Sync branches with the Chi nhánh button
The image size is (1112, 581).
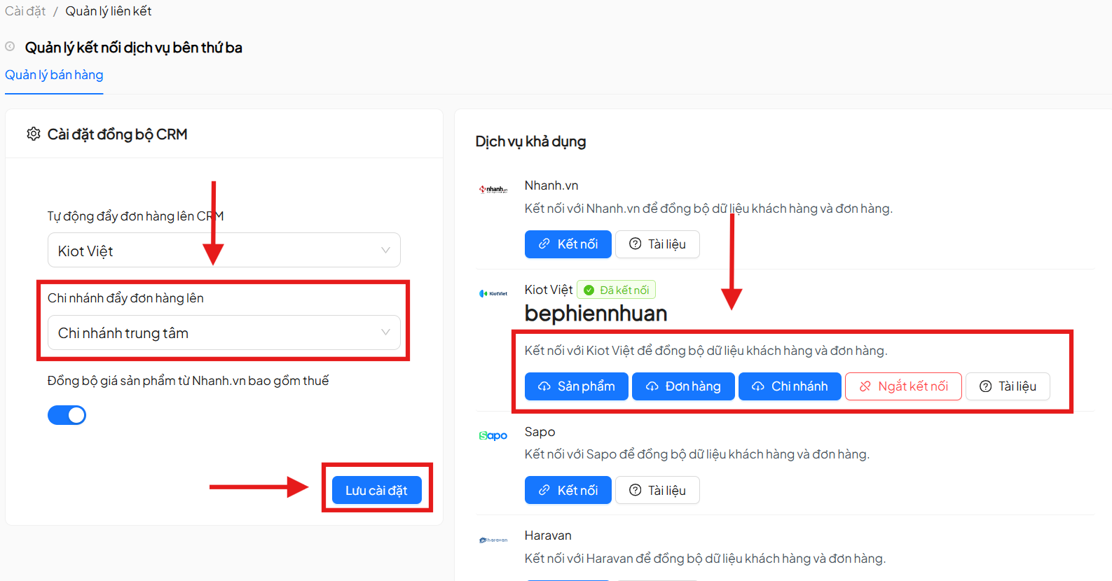pos(790,386)
